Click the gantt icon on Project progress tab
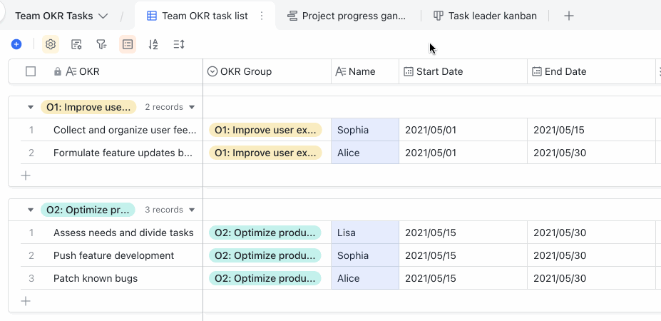This screenshot has height=321, width=661. (x=292, y=16)
